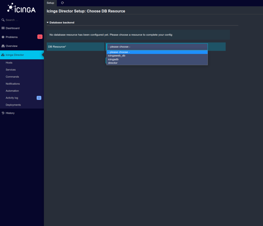Click the DB Resource dropdown box
Image resolution: width=263 pixels, height=226 pixels.
[157, 47]
